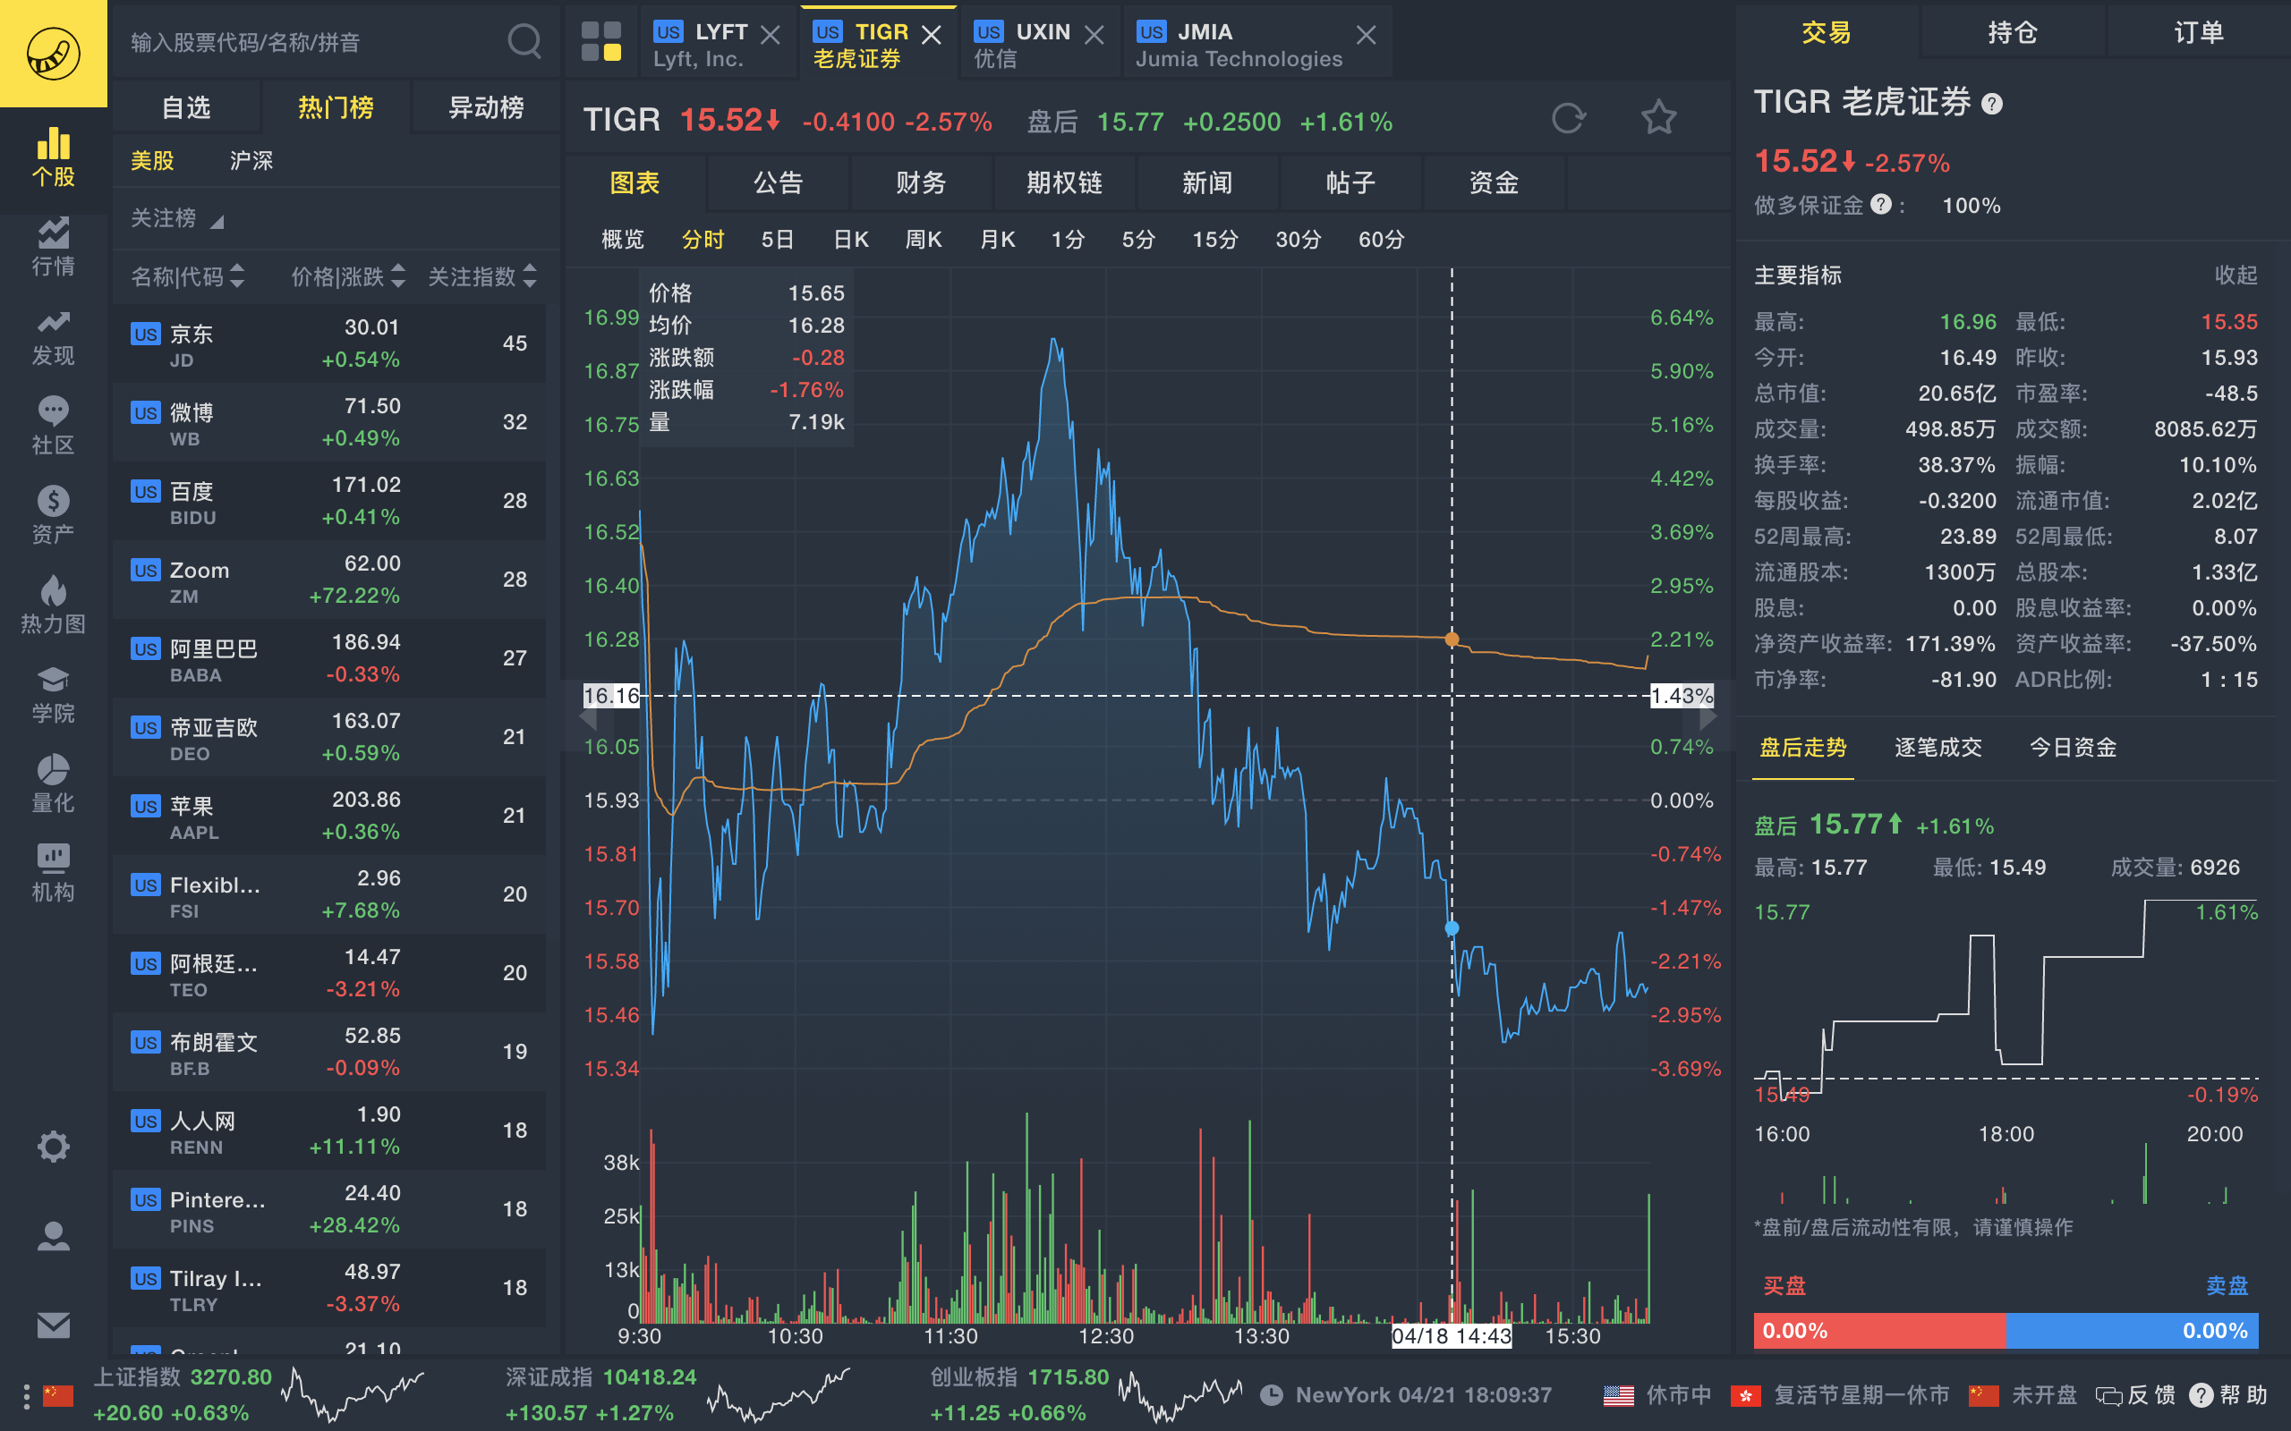Click the 帮助 help icon in status bar

[x=2202, y=1395]
